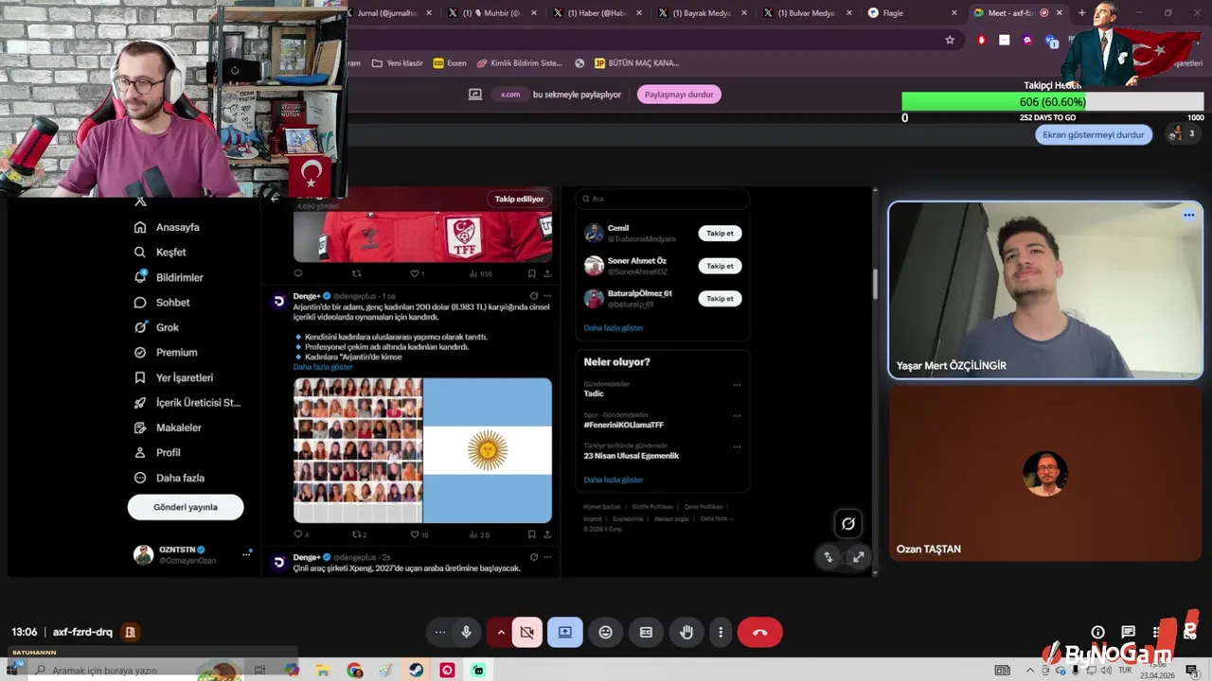
Task: Share the TFF image tweet
Action: click(x=546, y=273)
